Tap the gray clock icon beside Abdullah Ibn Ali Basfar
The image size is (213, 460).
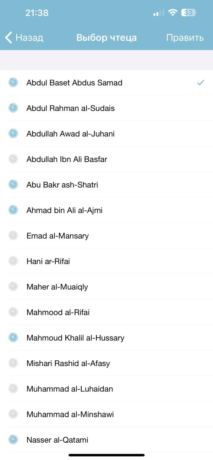pos(13,159)
